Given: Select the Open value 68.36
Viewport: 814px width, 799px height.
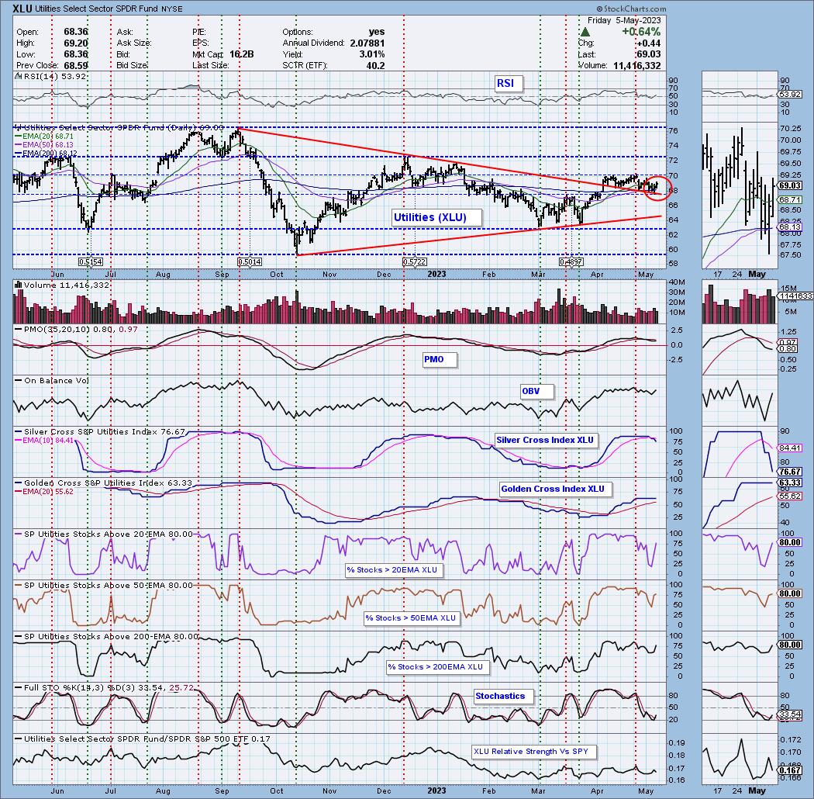Looking at the screenshot, I should tap(76, 32).
